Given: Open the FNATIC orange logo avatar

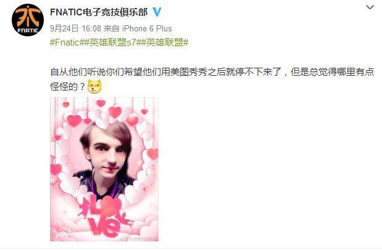Looking at the screenshot, I should (28, 20).
